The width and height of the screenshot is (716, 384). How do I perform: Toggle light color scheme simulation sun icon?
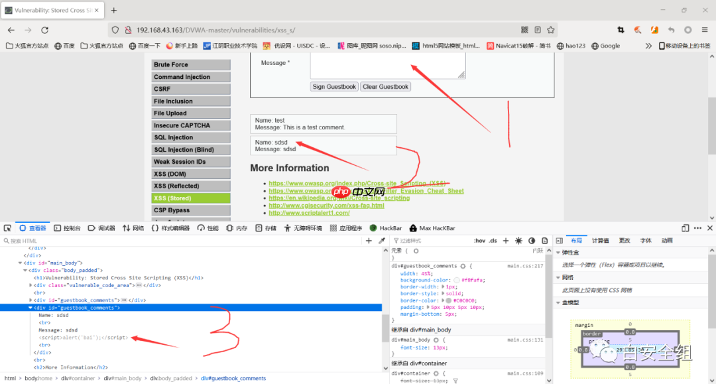click(518, 241)
